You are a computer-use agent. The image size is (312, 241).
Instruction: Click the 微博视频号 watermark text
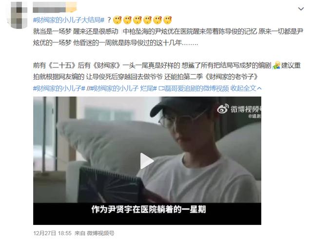coord(246,109)
